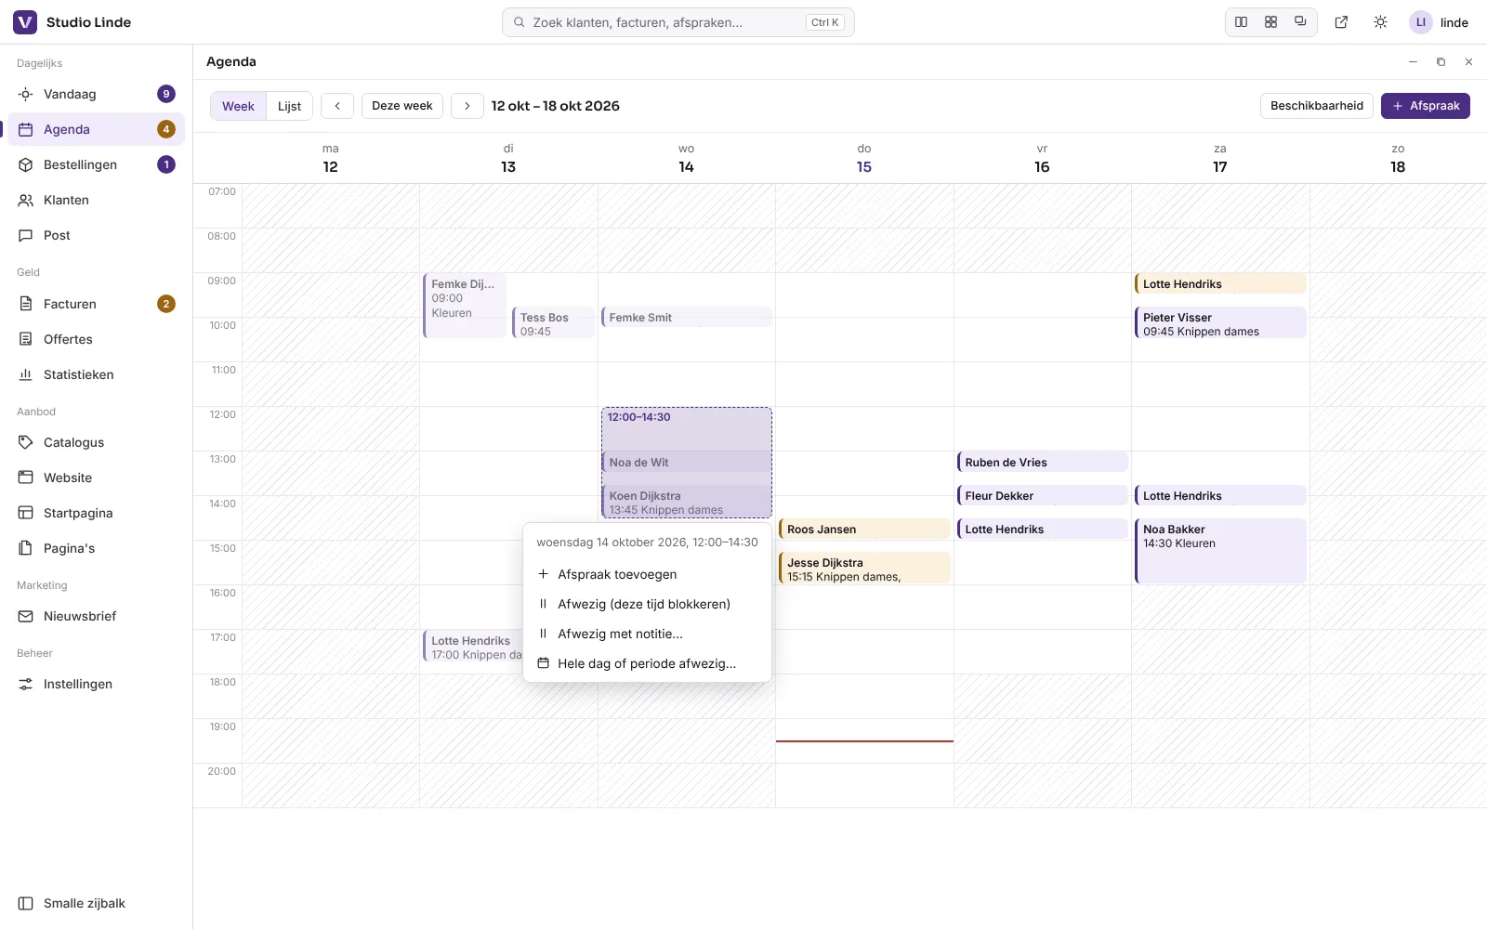Jump to Deze week
The height and width of the screenshot is (929, 1487).
point(402,106)
